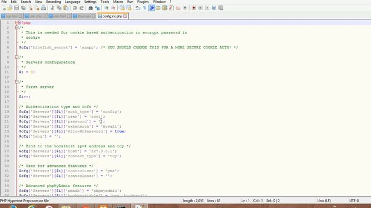Undo the last edit with Undo arrow
Screen dimensions: 371x208
pyautogui.click(x=75, y=8)
